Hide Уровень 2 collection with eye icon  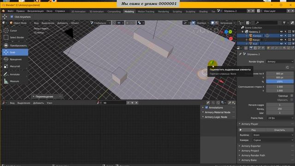(x=282, y=32)
